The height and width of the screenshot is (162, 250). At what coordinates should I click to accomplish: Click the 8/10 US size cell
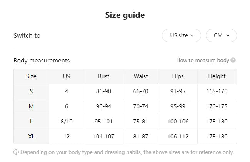pos(67,121)
